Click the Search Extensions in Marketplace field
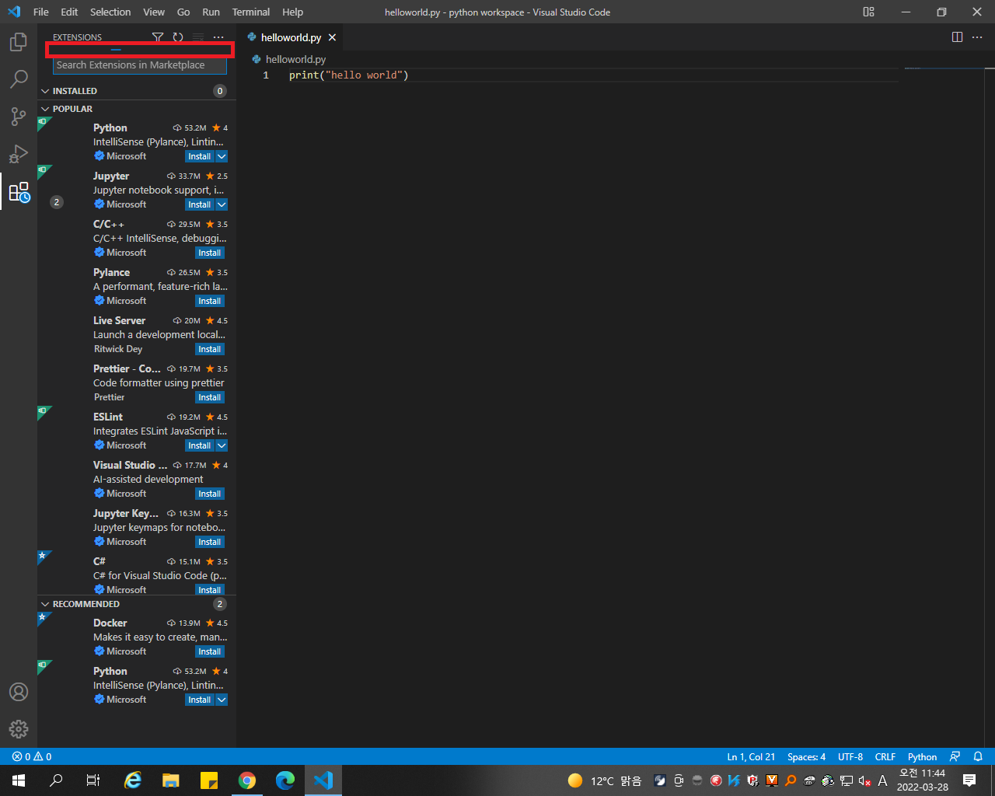 tap(140, 65)
